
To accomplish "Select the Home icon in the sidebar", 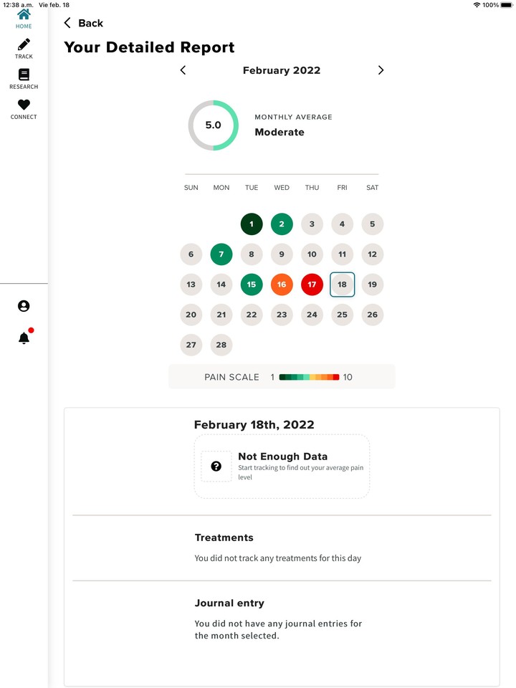I will tap(24, 16).
